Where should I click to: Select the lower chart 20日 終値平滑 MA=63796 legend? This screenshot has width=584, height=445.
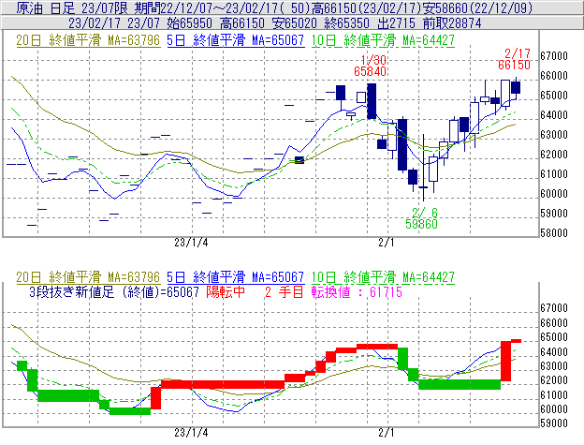pyautogui.click(x=88, y=277)
